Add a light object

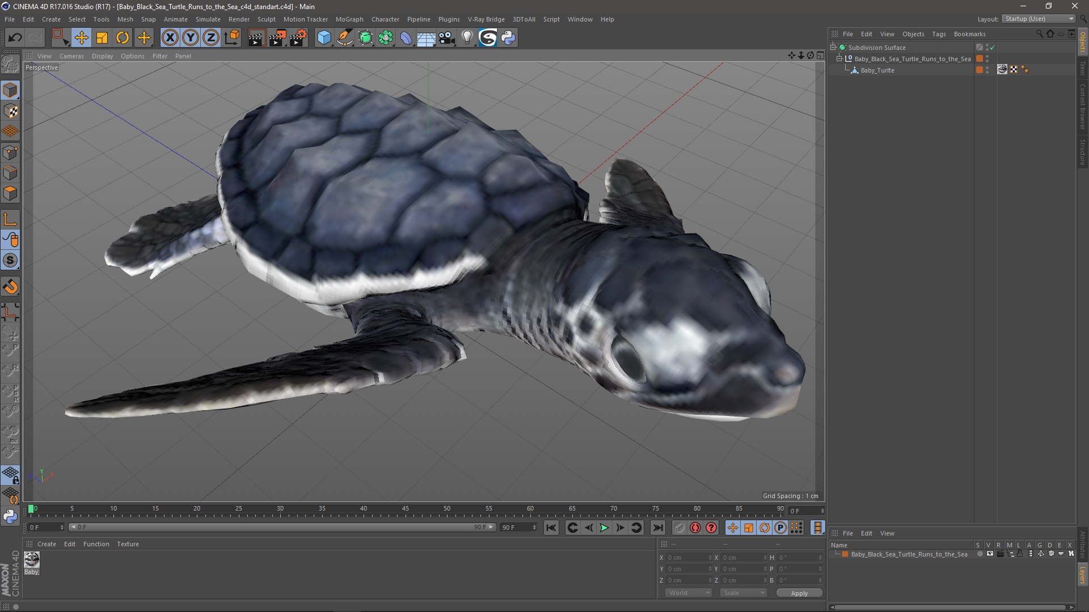467,38
